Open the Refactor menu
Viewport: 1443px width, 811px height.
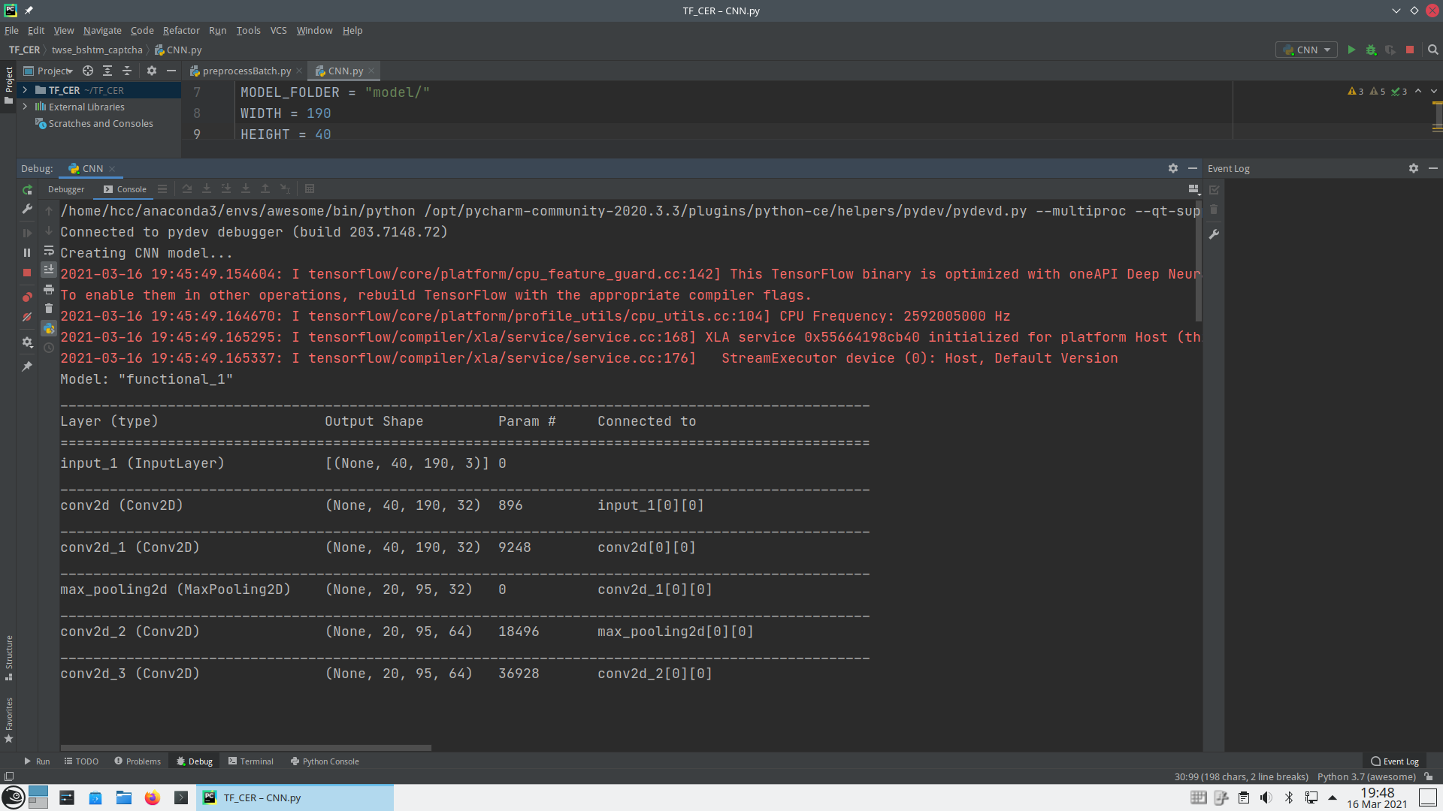click(x=181, y=30)
